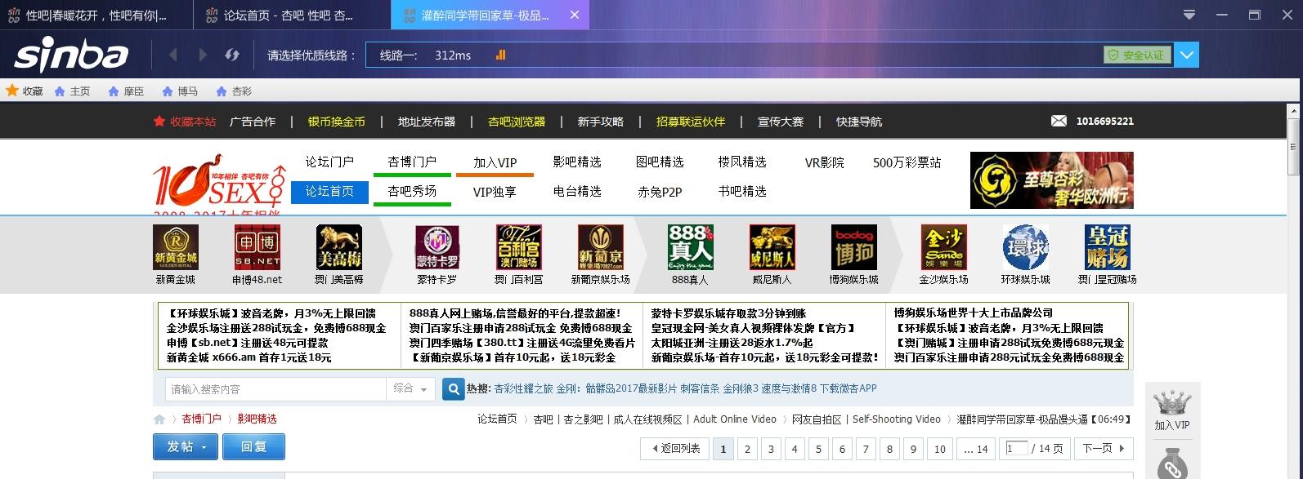Open the 博马 bookmark
This screenshot has width=1303, height=479.
(x=180, y=91)
